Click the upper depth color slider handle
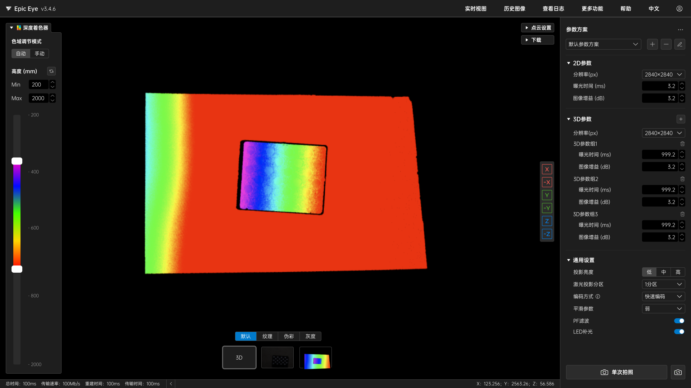This screenshot has height=388, width=691. point(17,161)
